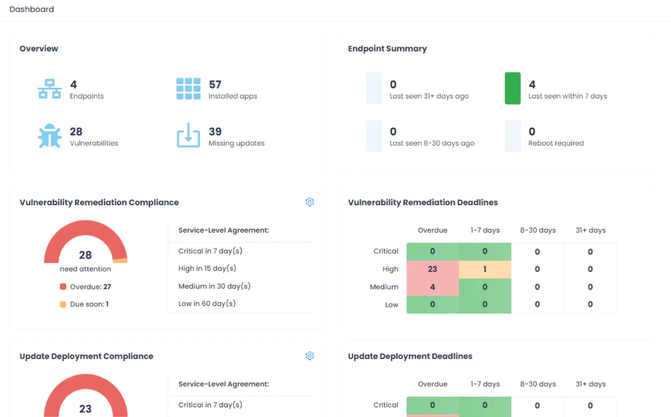This screenshot has width=671, height=417.
Task: Click the Vulnerabilities bug icon
Action: coord(49,136)
